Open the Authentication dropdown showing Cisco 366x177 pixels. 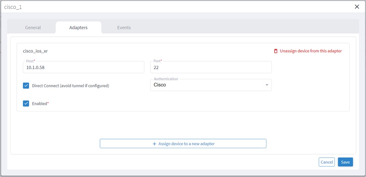pyautogui.click(x=211, y=85)
